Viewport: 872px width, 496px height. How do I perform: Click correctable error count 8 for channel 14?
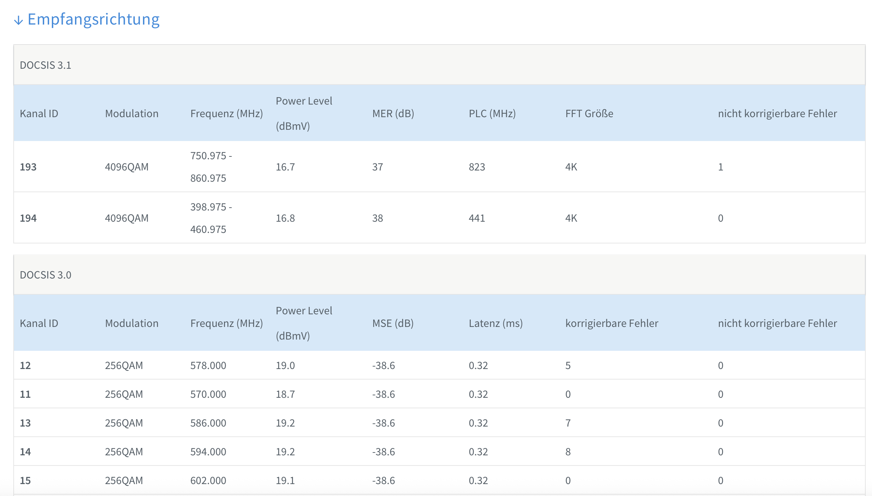[568, 452]
